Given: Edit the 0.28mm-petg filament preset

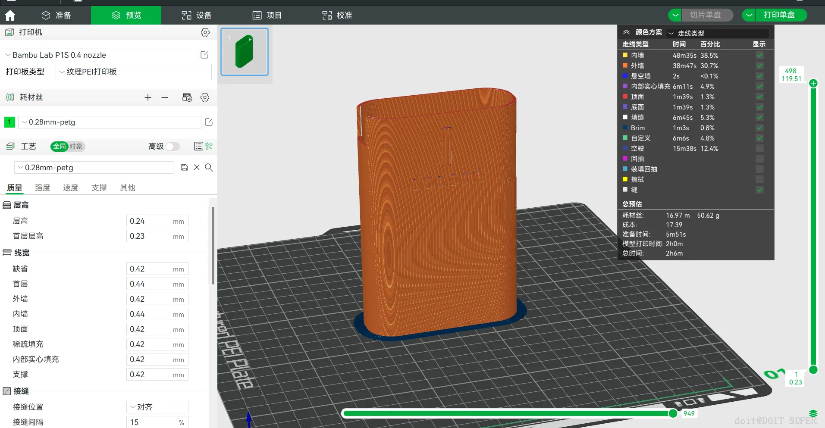Looking at the screenshot, I should (x=209, y=122).
